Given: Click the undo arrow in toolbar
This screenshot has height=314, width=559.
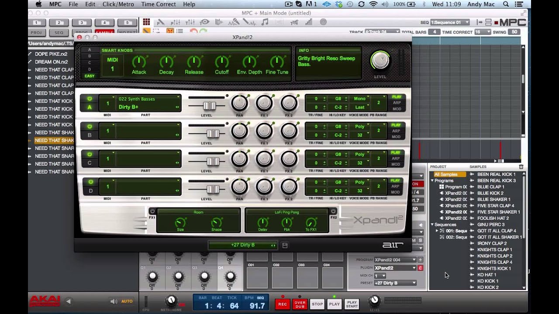Looking at the screenshot, I should pos(192,31).
